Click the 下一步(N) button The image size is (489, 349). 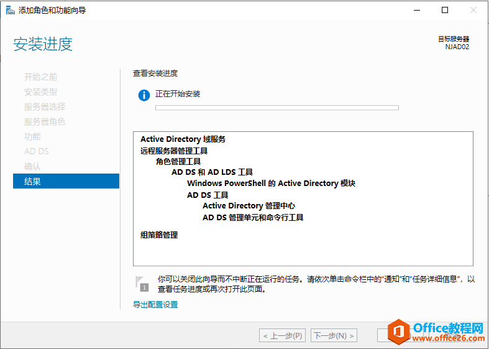pos(334,336)
